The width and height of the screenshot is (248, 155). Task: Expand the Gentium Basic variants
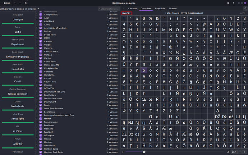pyautogui.click(x=37, y=149)
